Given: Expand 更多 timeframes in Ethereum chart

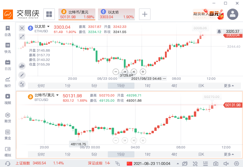Looking at the screenshot, I should click(x=229, y=86).
